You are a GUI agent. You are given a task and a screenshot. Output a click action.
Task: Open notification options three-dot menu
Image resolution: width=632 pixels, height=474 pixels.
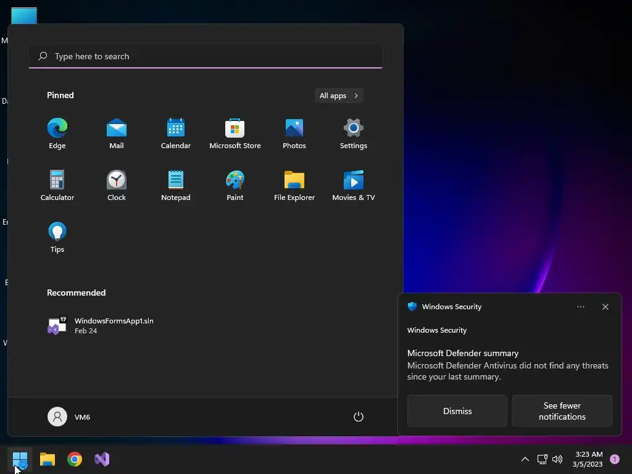click(x=580, y=307)
